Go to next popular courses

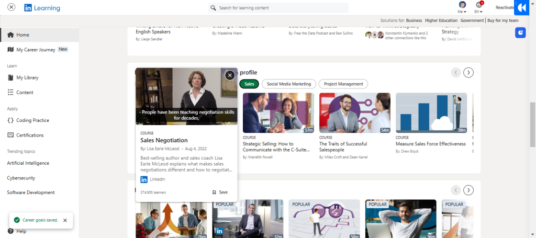tap(468, 190)
